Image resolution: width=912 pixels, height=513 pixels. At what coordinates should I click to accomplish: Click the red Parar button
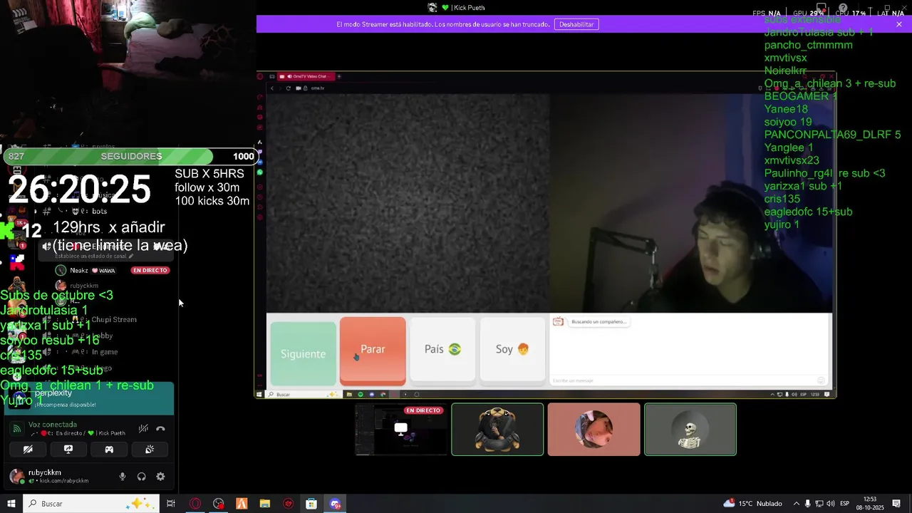coord(373,350)
